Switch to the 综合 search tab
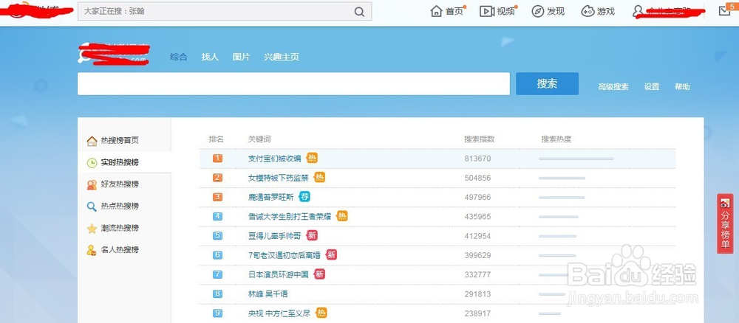This screenshot has width=739, height=323. 179,57
